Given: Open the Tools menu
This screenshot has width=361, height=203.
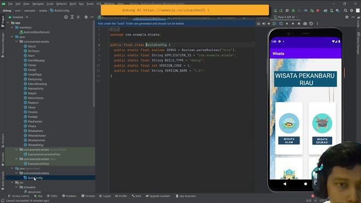Looking at the screenshot, I should click(x=90, y=4).
